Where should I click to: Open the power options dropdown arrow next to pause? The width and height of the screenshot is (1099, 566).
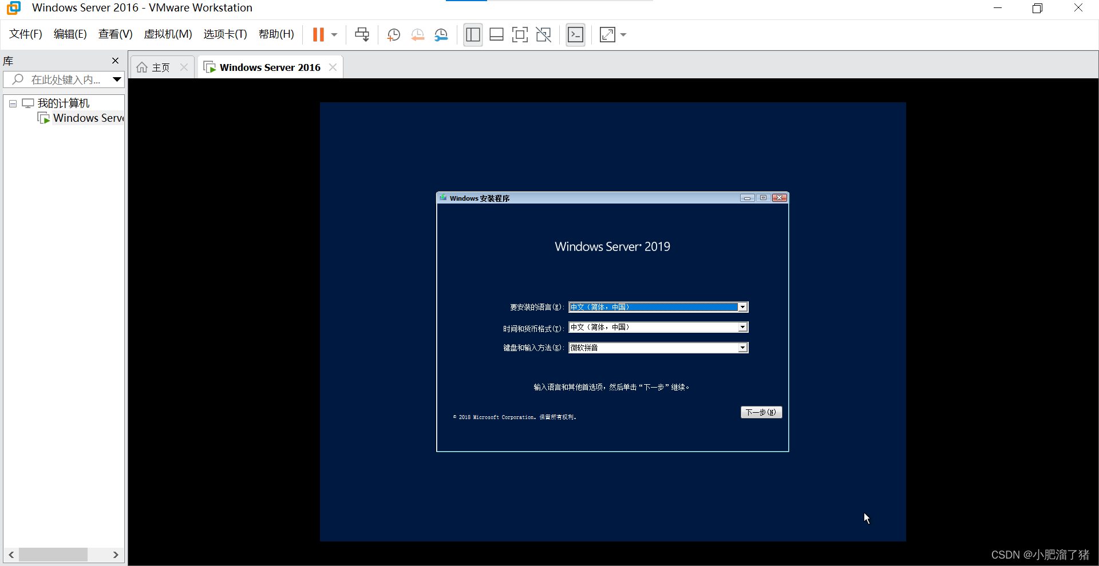coord(334,35)
